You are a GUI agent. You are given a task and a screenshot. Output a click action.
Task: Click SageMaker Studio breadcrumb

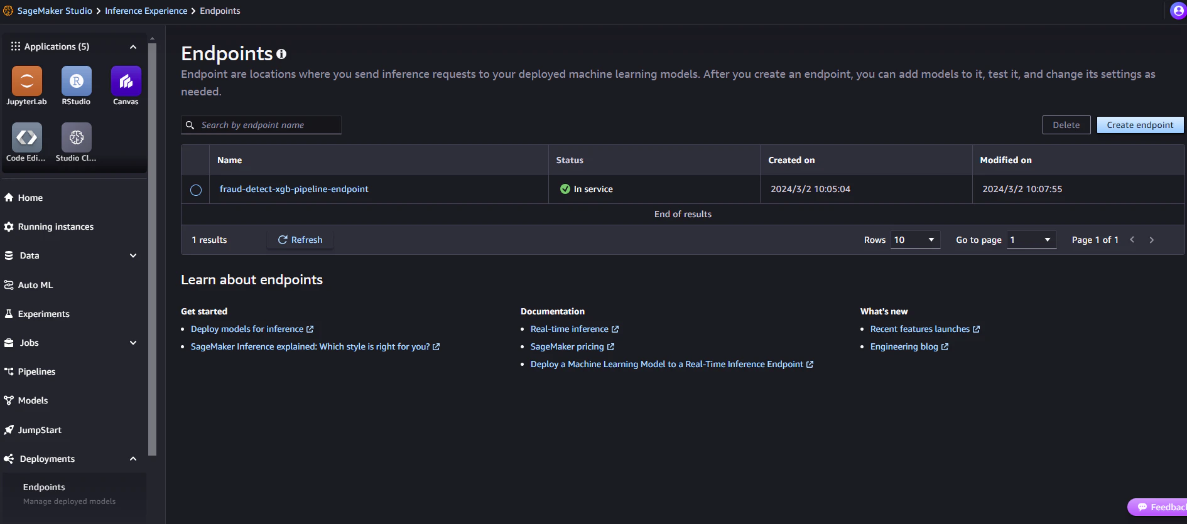[55, 11]
